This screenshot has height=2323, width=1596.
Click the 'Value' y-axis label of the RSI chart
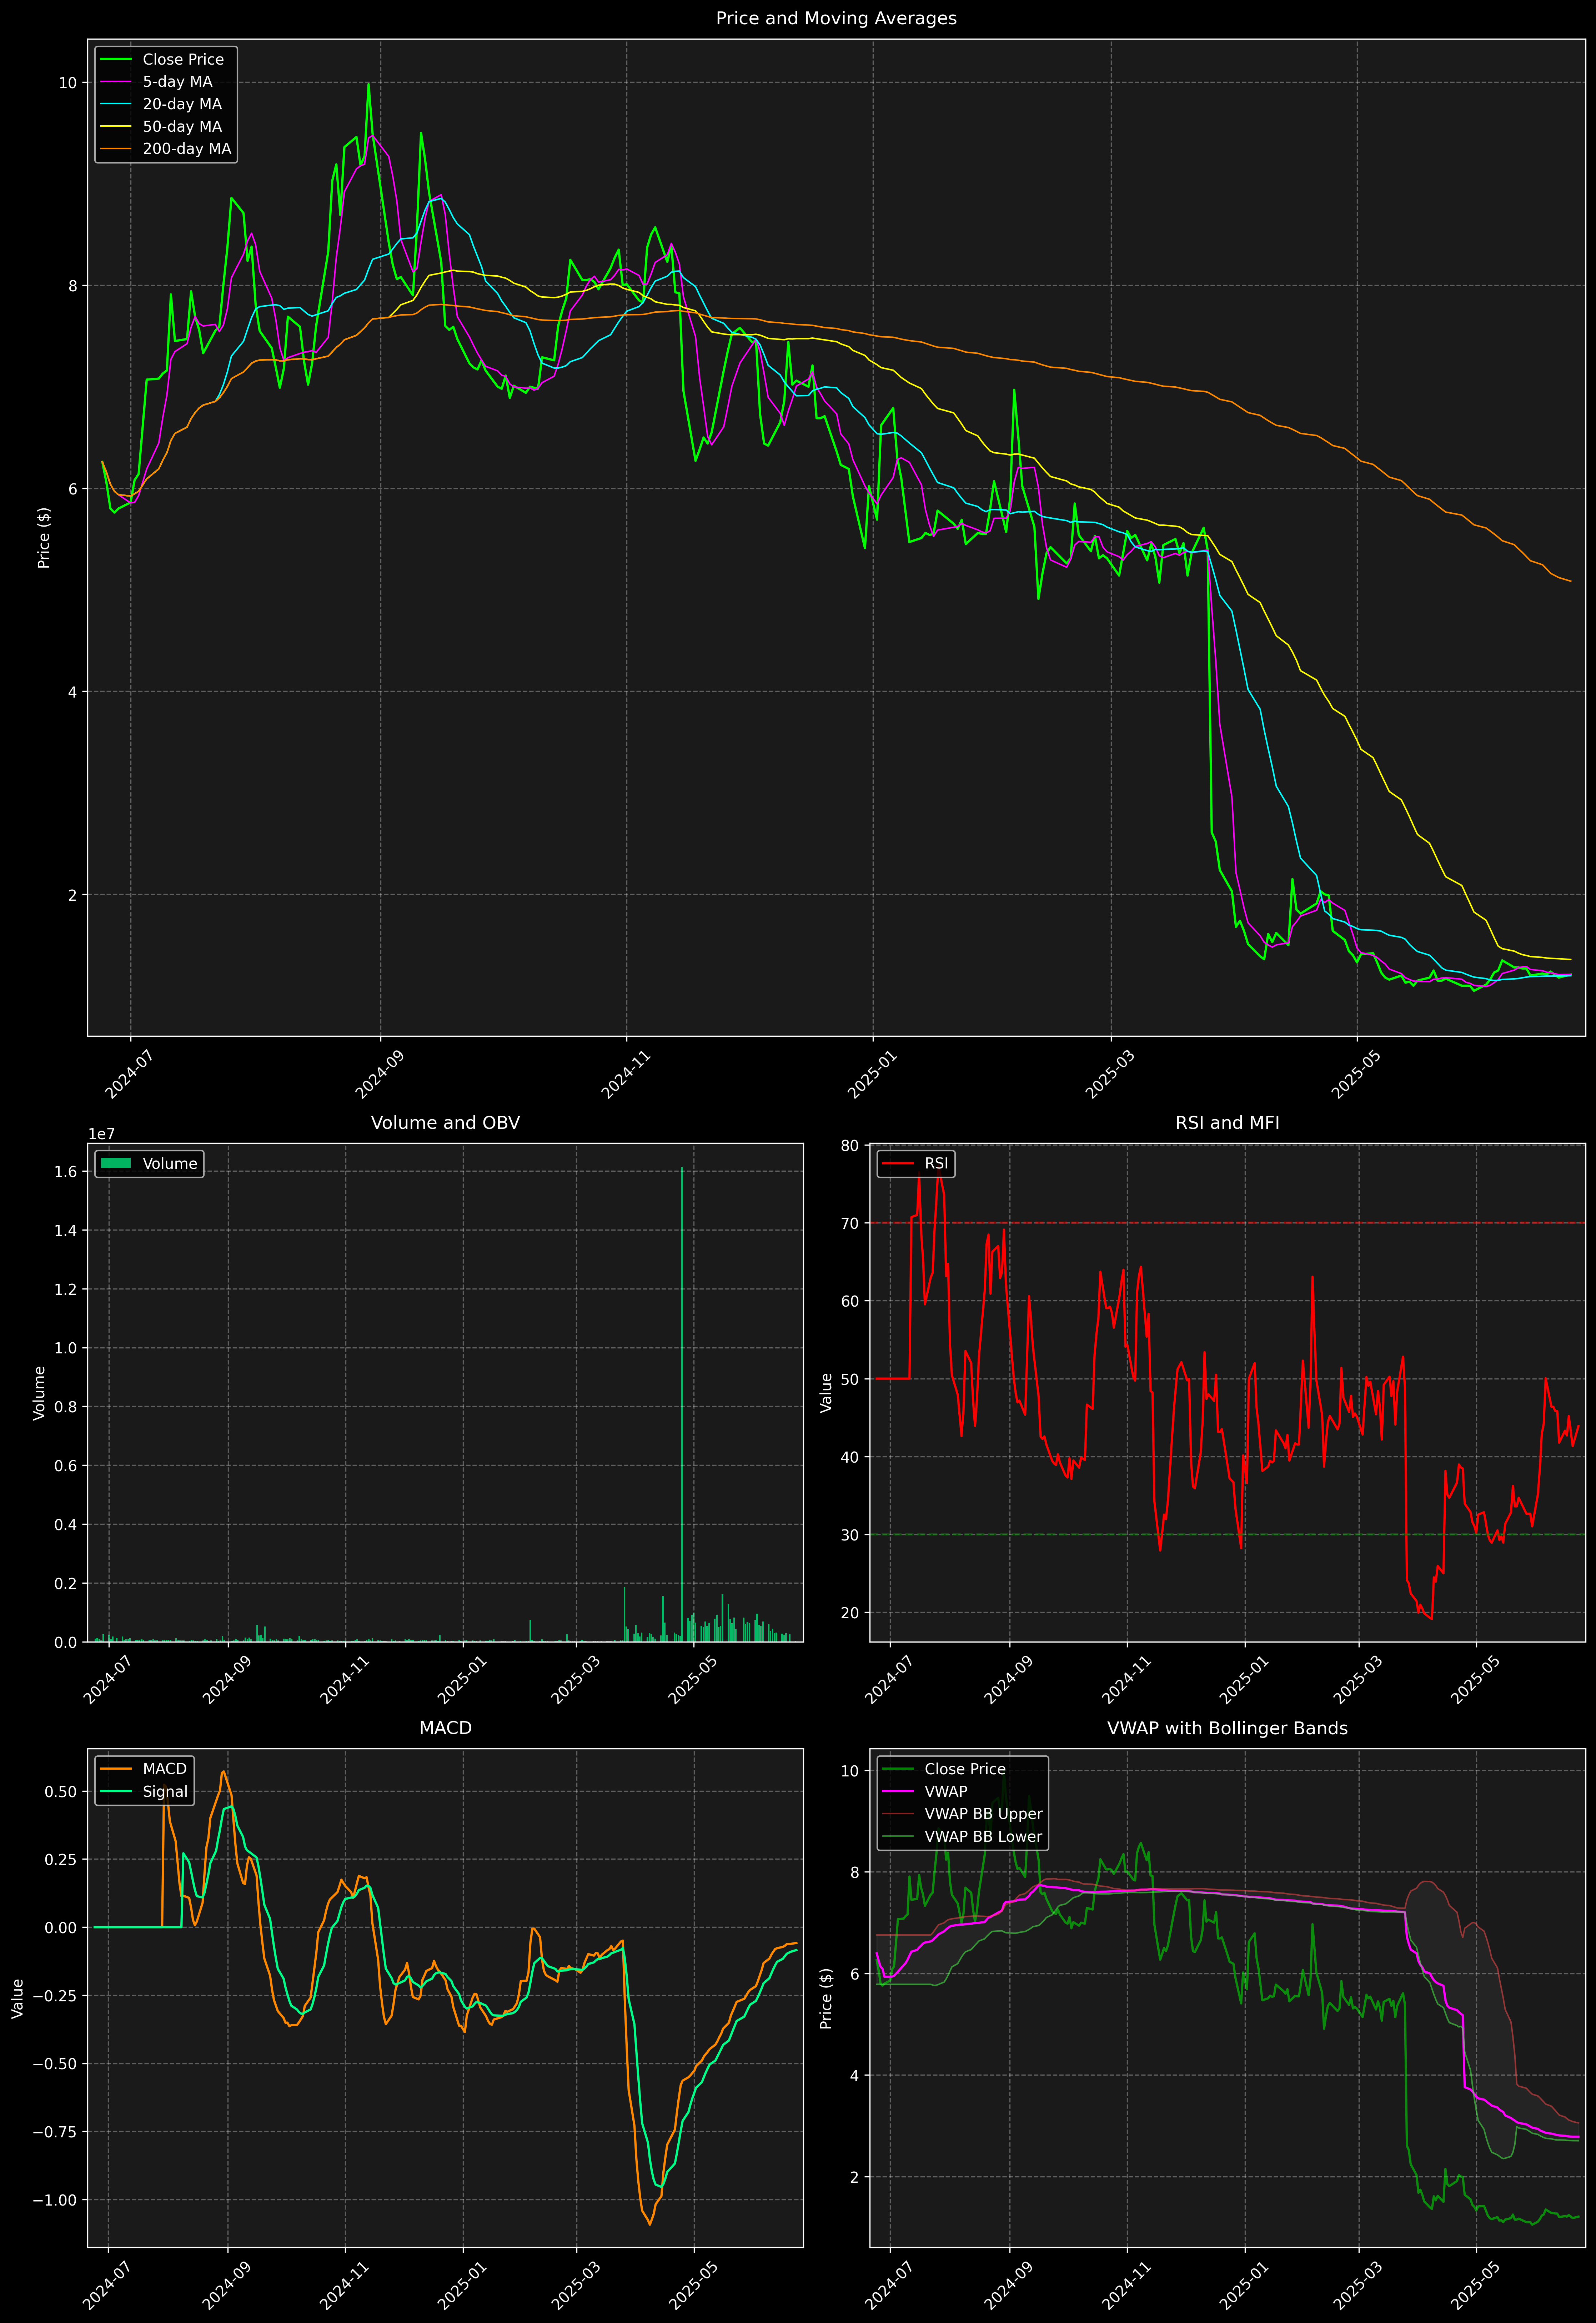826,1392
